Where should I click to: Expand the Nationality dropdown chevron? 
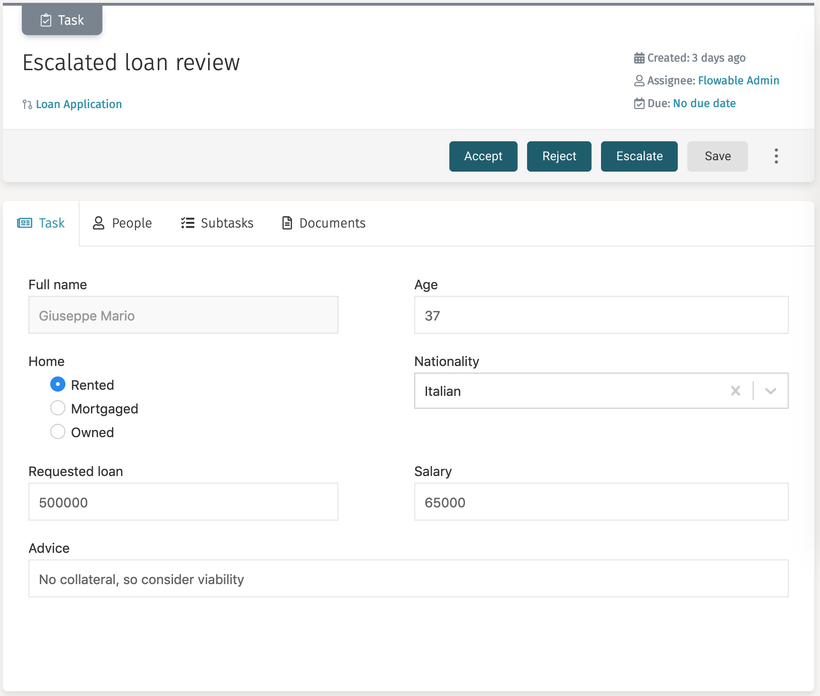click(770, 391)
